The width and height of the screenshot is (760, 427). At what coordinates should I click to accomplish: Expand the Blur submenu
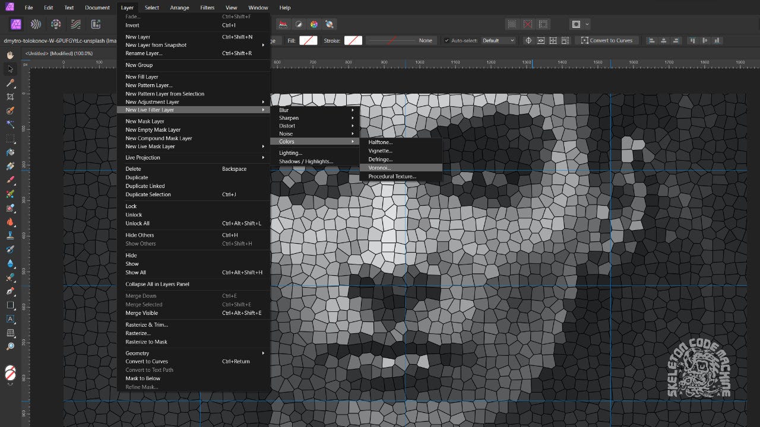(315, 110)
